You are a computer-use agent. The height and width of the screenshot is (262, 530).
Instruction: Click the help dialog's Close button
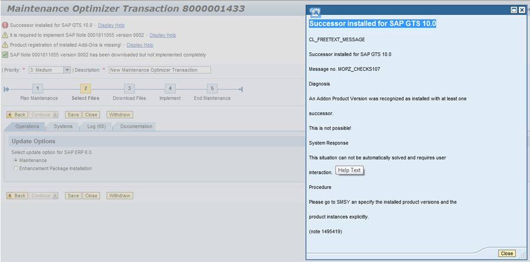pos(506,254)
